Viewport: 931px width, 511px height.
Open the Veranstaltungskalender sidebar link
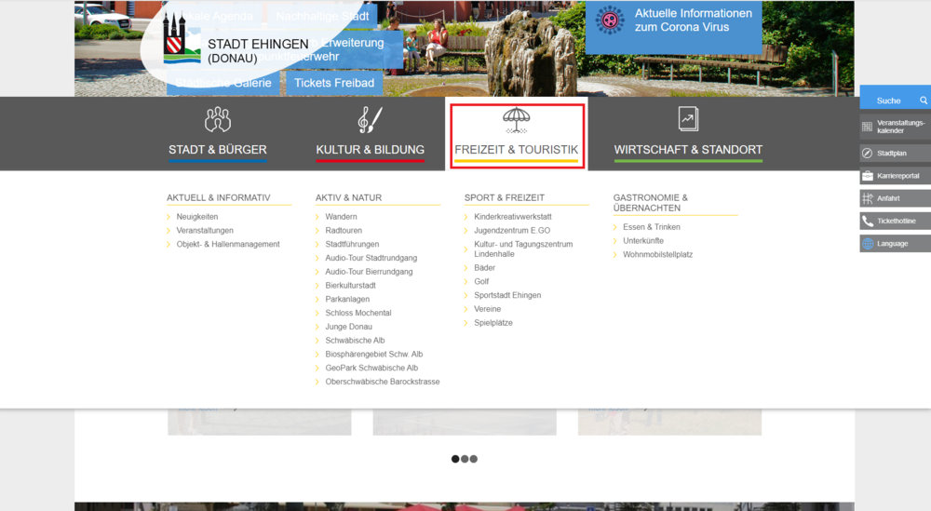point(896,127)
